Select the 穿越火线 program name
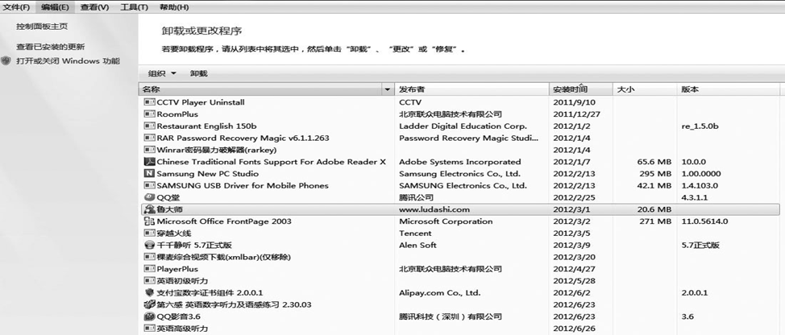The width and height of the screenshot is (785, 335). [x=174, y=233]
